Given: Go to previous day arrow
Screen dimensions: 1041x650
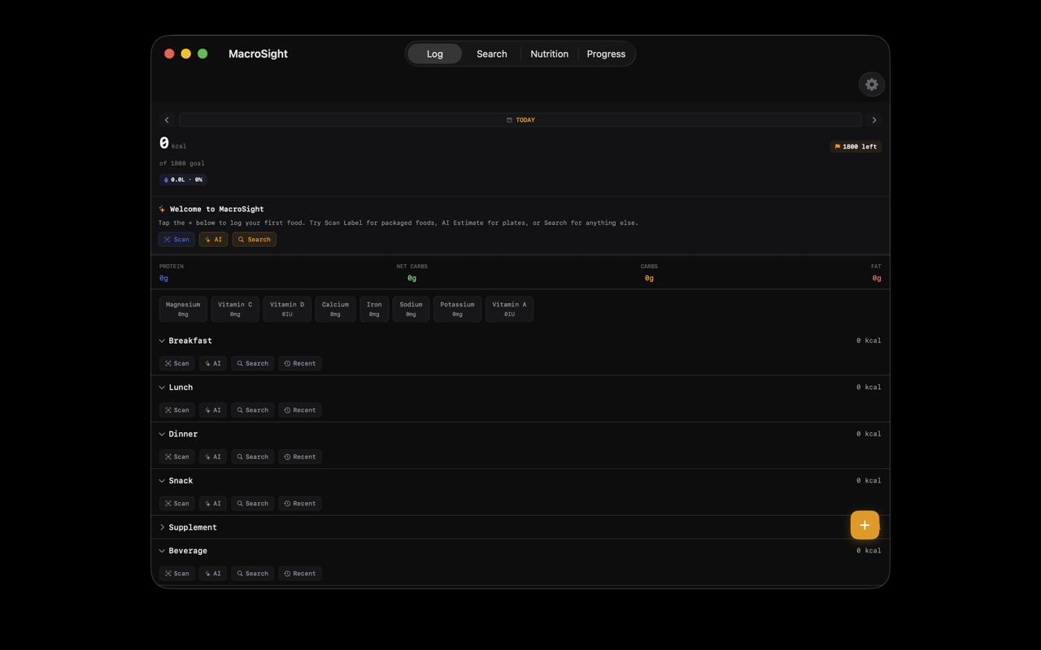Looking at the screenshot, I should tap(167, 120).
